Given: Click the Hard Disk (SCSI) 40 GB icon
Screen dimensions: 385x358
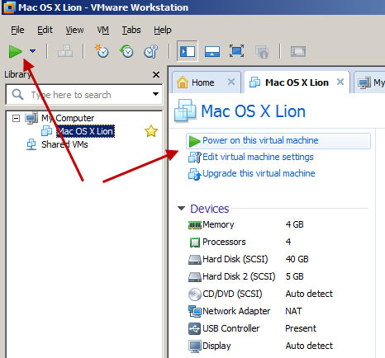Looking at the screenshot, I should click(195, 260).
